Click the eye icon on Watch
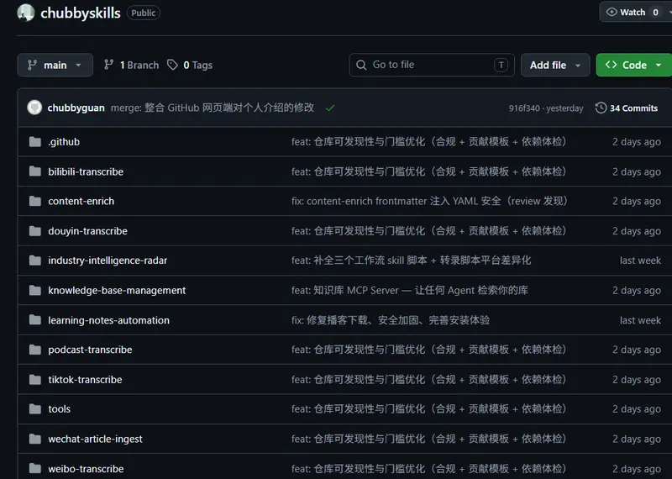This screenshot has width=672, height=479. pyautogui.click(x=612, y=12)
